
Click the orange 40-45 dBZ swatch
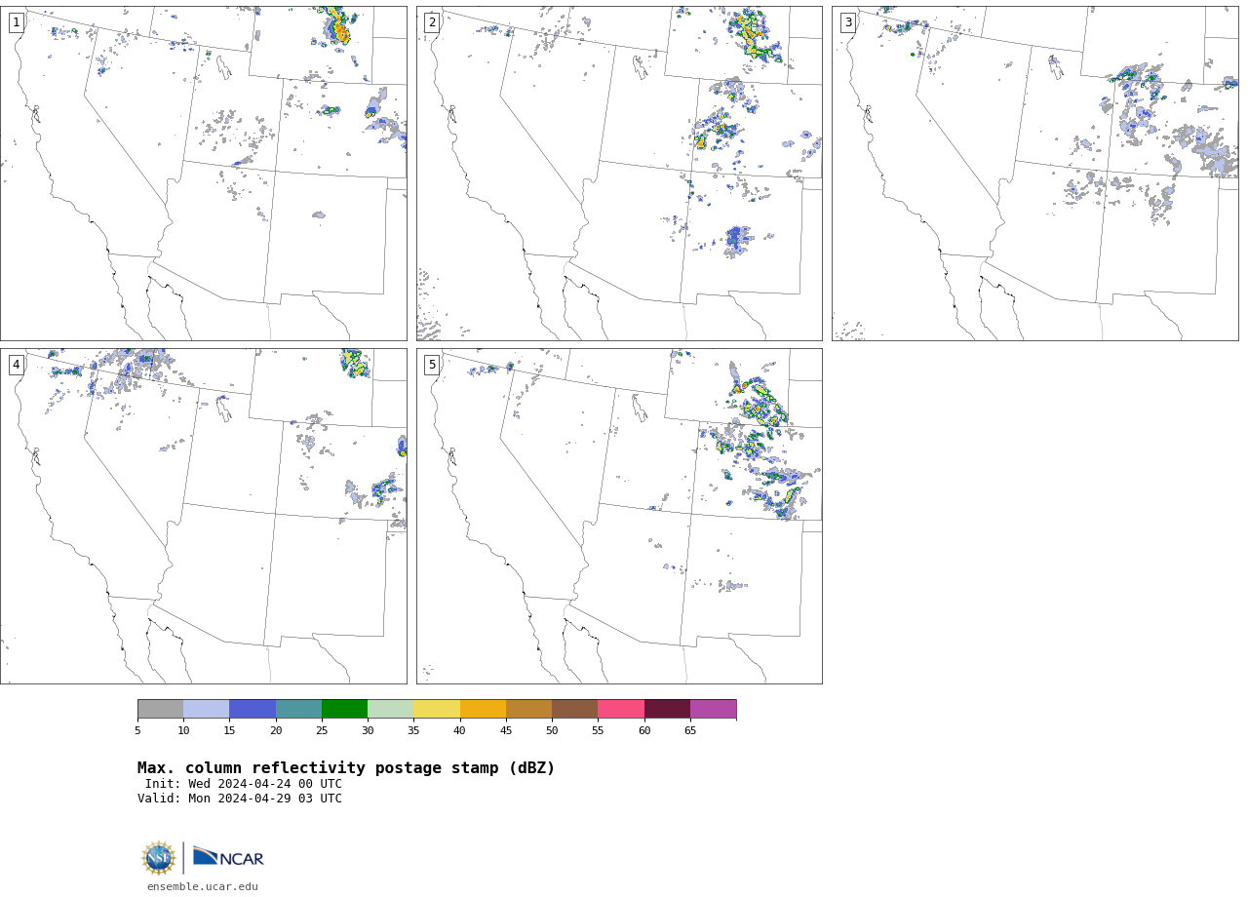[x=483, y=709]
